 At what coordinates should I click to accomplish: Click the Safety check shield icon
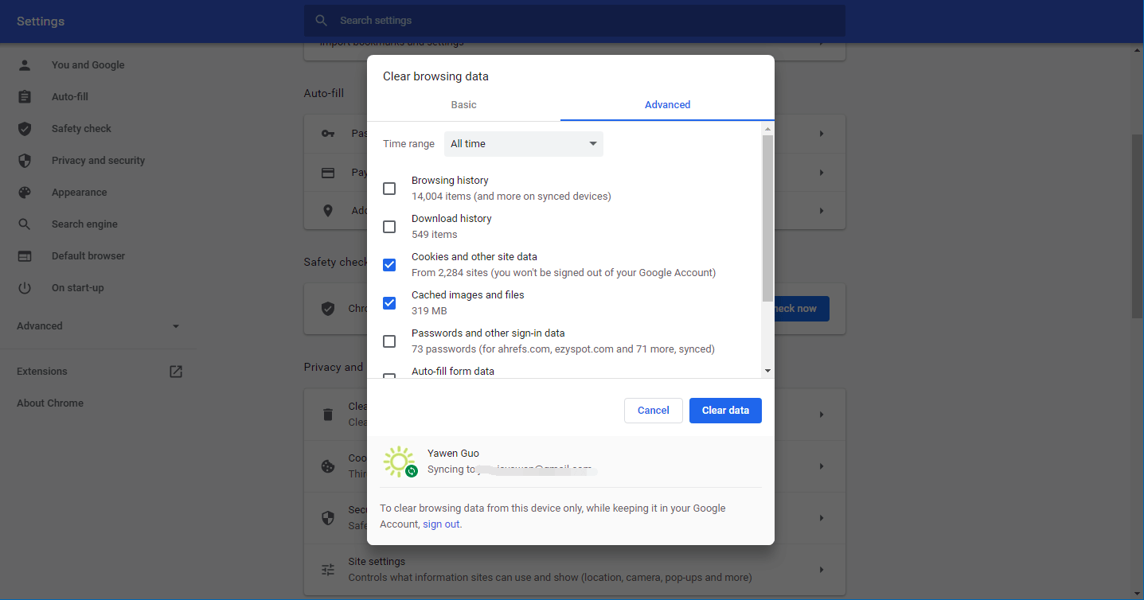click(x=25, y=129)
